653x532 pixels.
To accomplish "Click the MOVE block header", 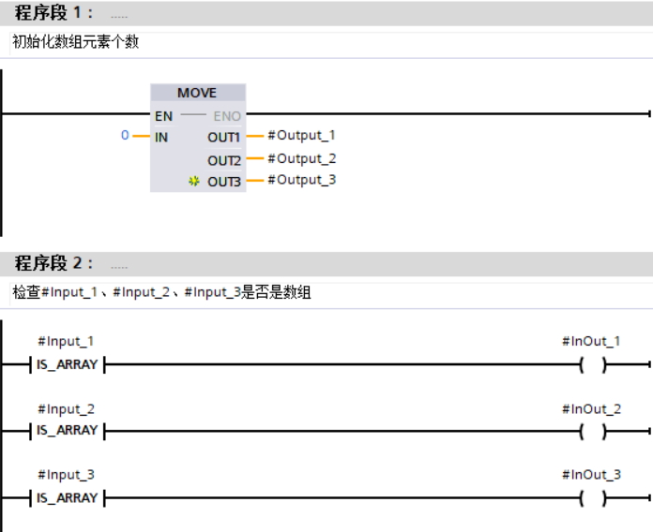I will coord(197,93).
